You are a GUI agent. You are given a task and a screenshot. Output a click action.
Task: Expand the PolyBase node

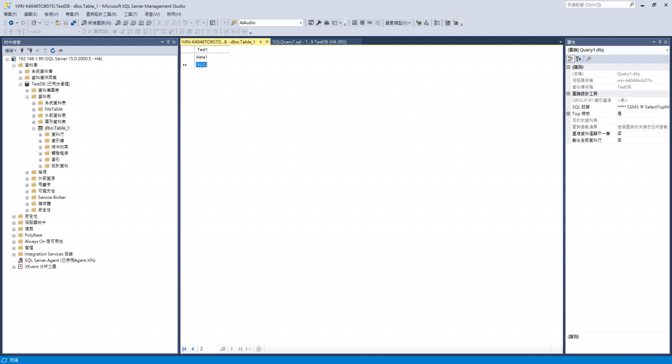click(14, 235)
